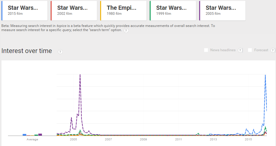Click the 2013 x-axis year label
This screenshot has width=276, height=146.
pyautogui.click(x=213, y=139)
